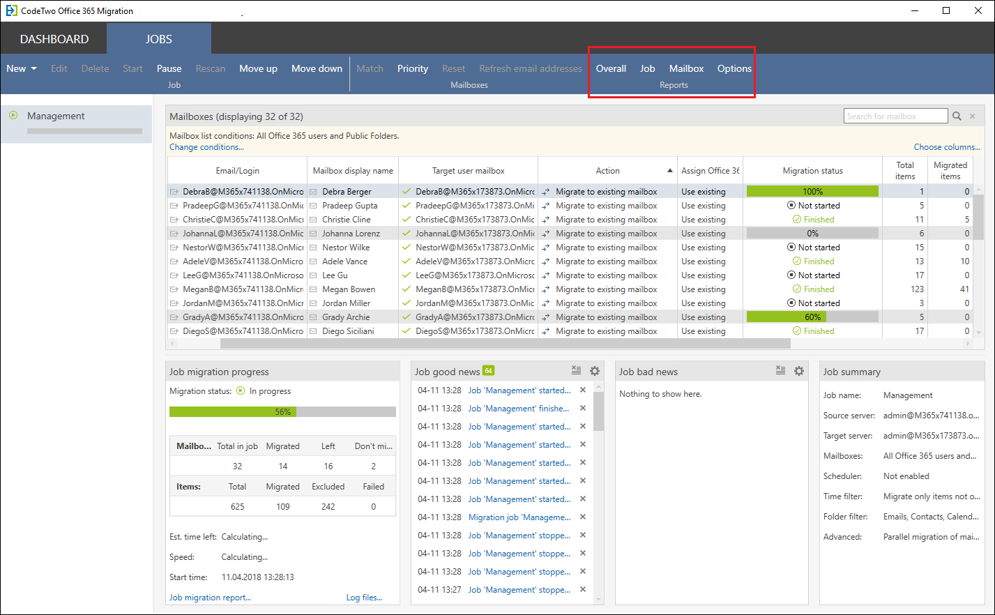995x615 pixels.
Task: Click green checkmark on DiegoS target mailbox
Action: point(406,331)
